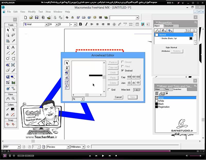This screenshot has height=160, width=206.
Task: Select pointer tool in Arrowhead Editor
Action: [x=67, y=63]
